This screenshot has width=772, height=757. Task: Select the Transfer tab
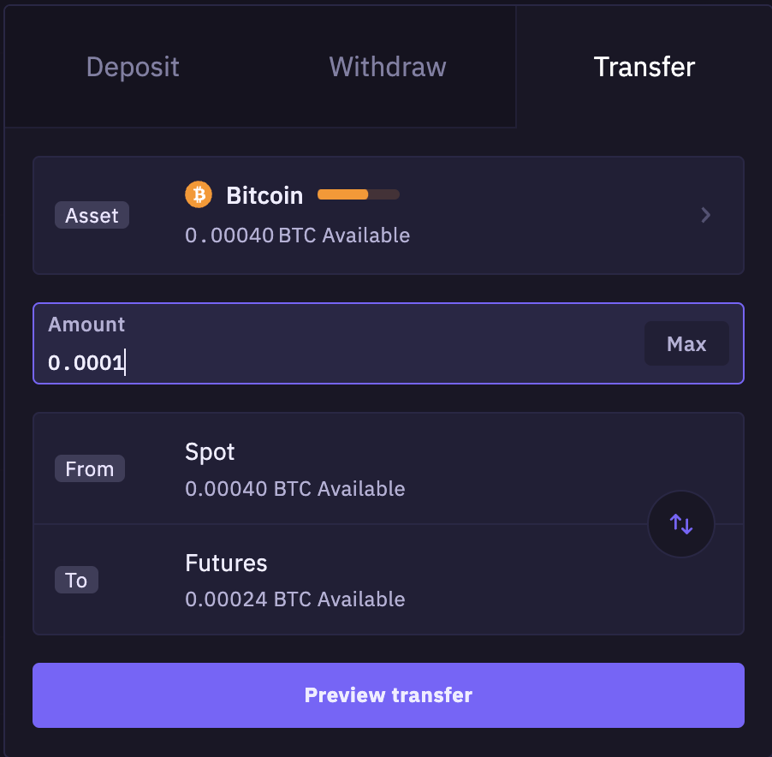tap(644, 67)
